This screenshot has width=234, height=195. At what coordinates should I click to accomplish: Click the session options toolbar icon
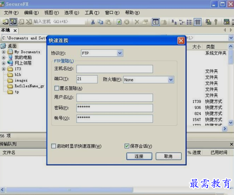[226, 22]
